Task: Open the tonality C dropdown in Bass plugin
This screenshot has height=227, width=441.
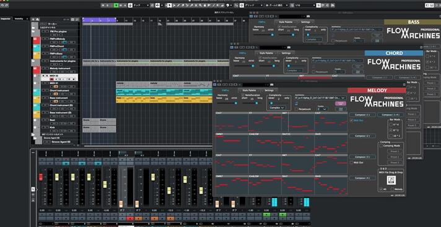Action: pos(359,41)
